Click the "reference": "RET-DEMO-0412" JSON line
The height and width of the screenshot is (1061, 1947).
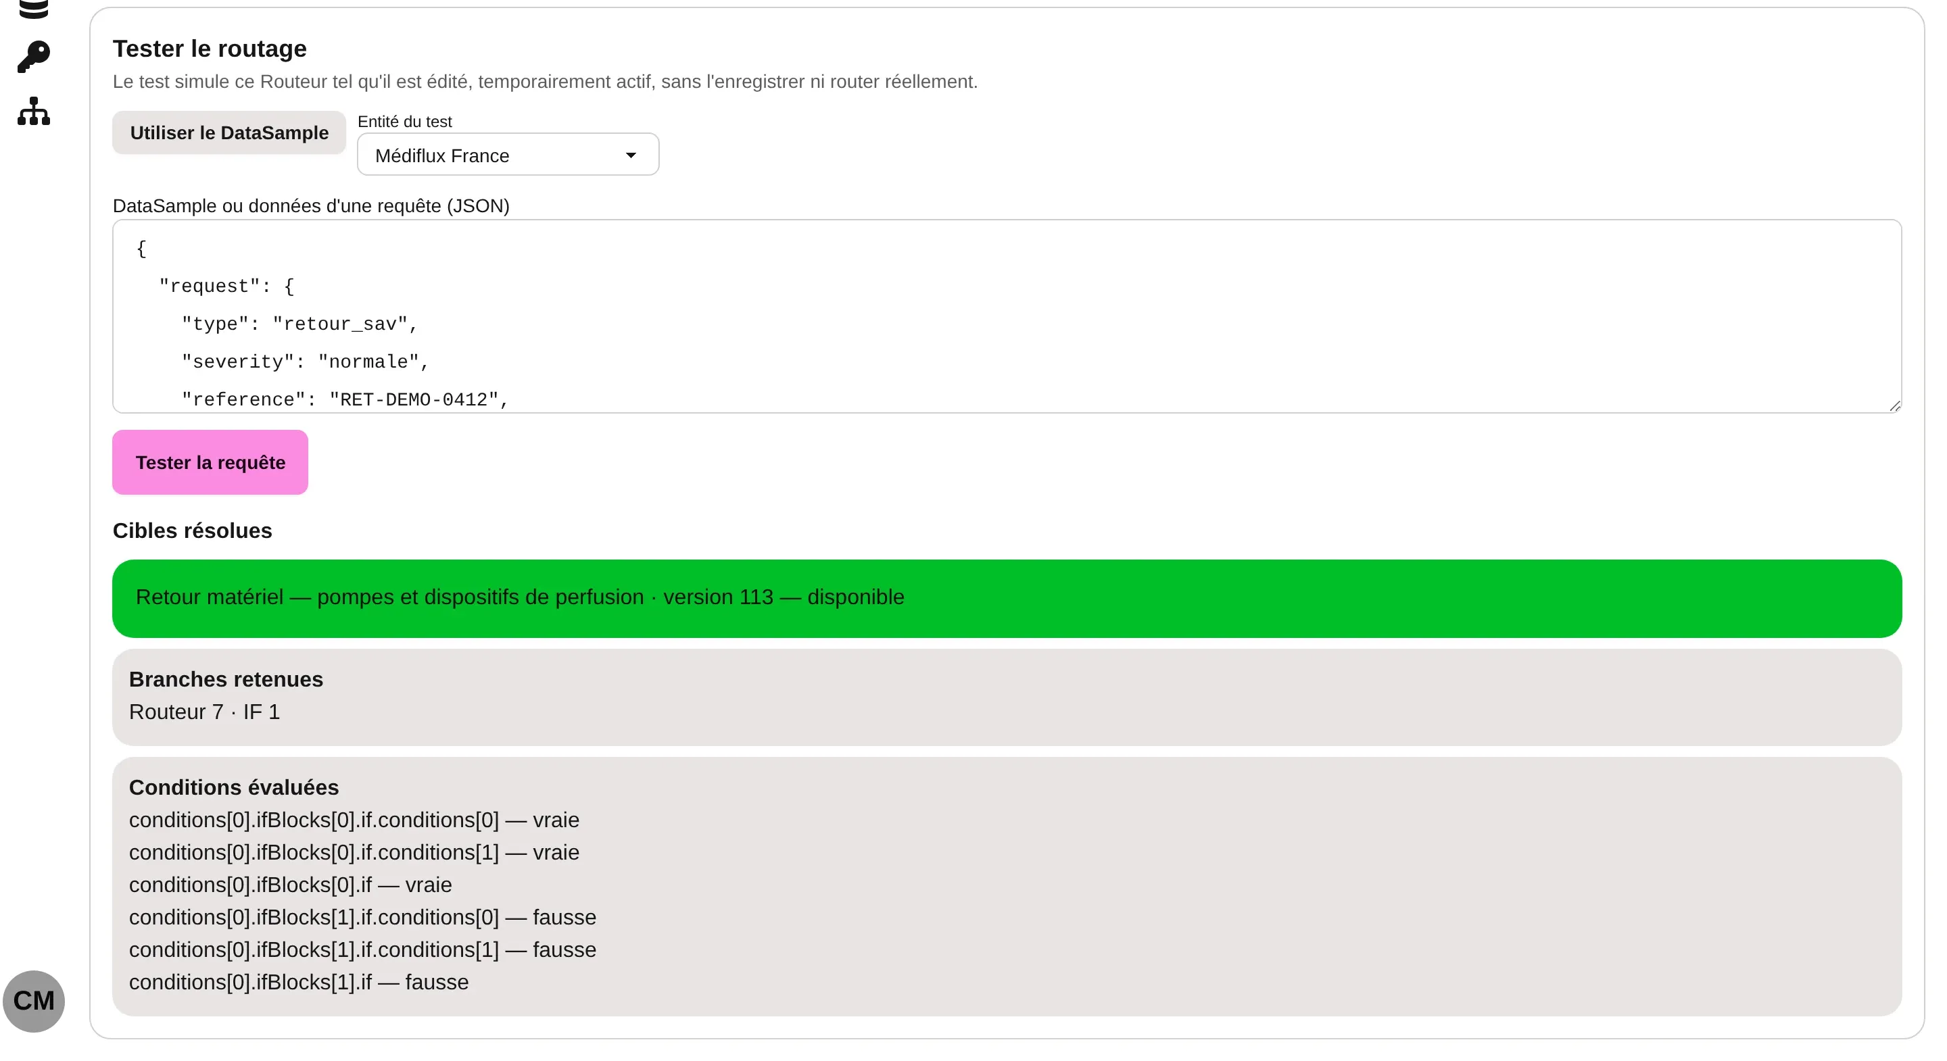tap(345, 400)
